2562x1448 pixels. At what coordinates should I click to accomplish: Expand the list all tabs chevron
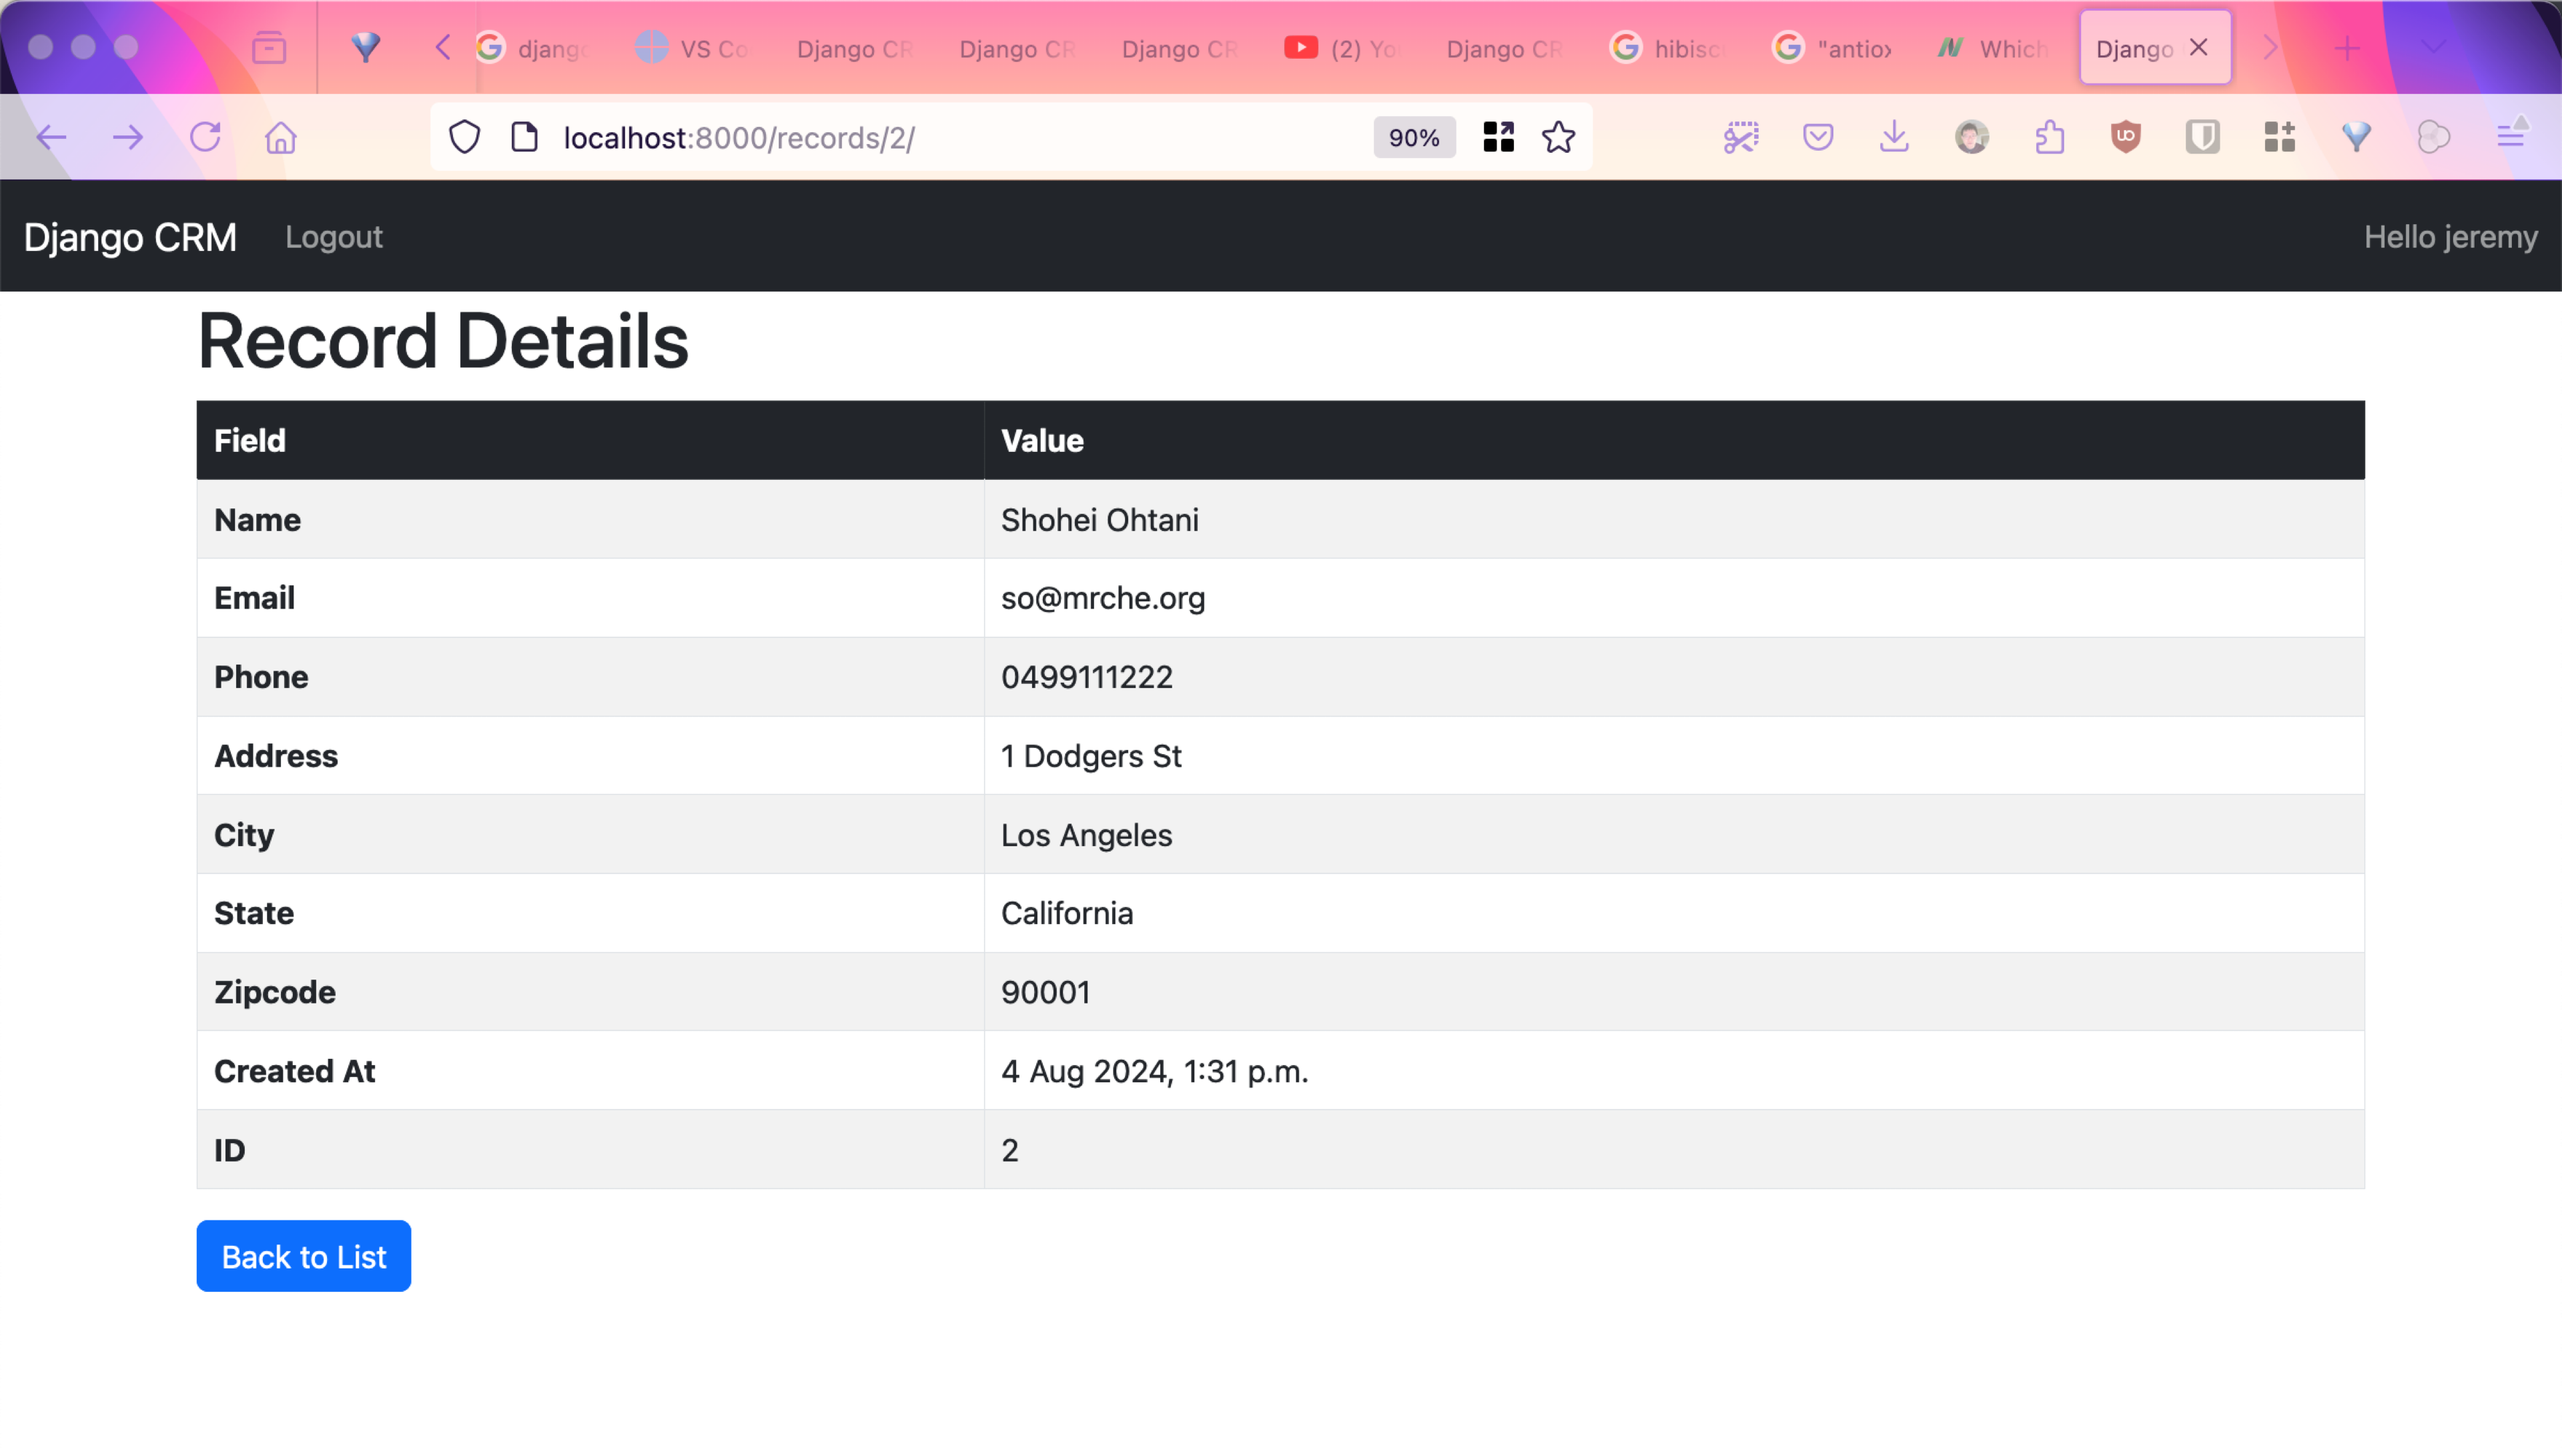(2433, 48)
